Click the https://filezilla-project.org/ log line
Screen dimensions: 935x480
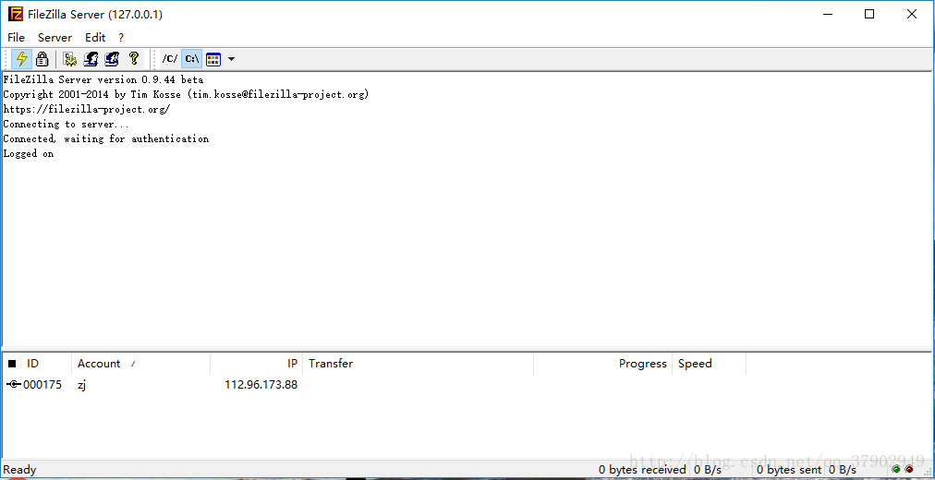click(x=87, y=109)
